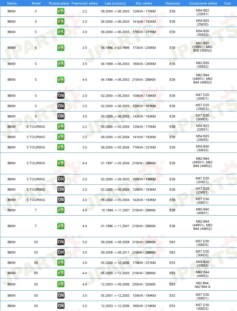The width and height of the screenshot is (237, 311).
Task: Click the Moc silnika column header
Action: click(x=144, y=3)
